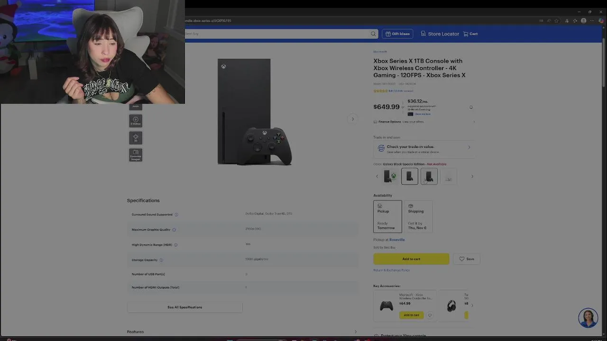Open browser Settings and more menu
Image resolution: width=607 pixels, height=341 pixels.
pyautogui.click(x=592, y=21)
